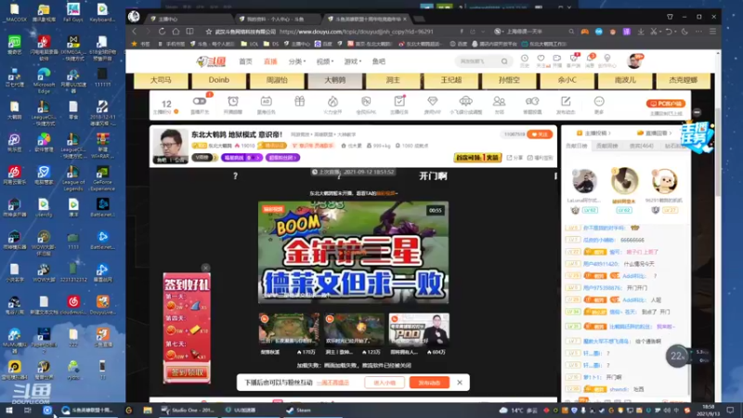This screenshot has height=418, width=743.
Task: Open the DS bookmarks folder
Action: tap(272, 44)
